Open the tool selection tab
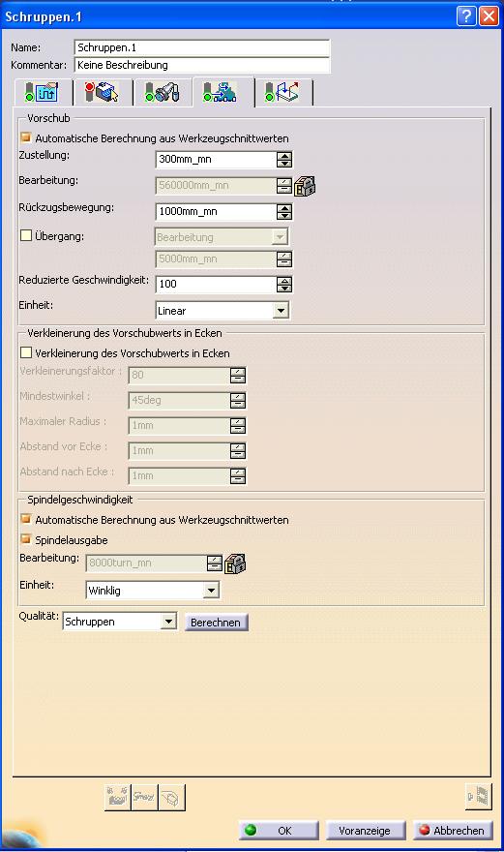This screenshot has height=852, width=504. 162,92
